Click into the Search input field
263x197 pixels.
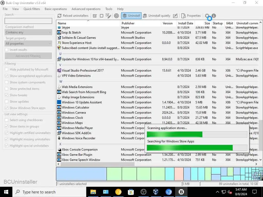pyautogui.click(x=28, y=21)
